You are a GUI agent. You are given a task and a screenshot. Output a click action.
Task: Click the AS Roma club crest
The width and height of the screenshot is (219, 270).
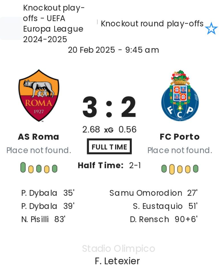pos(39,95)
